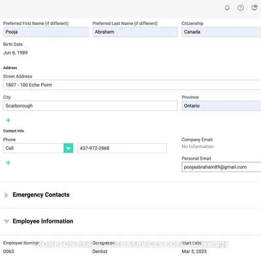Click the phone number field 437-972-2868
Screen dimensions: 261x261
tap(122, 148)
